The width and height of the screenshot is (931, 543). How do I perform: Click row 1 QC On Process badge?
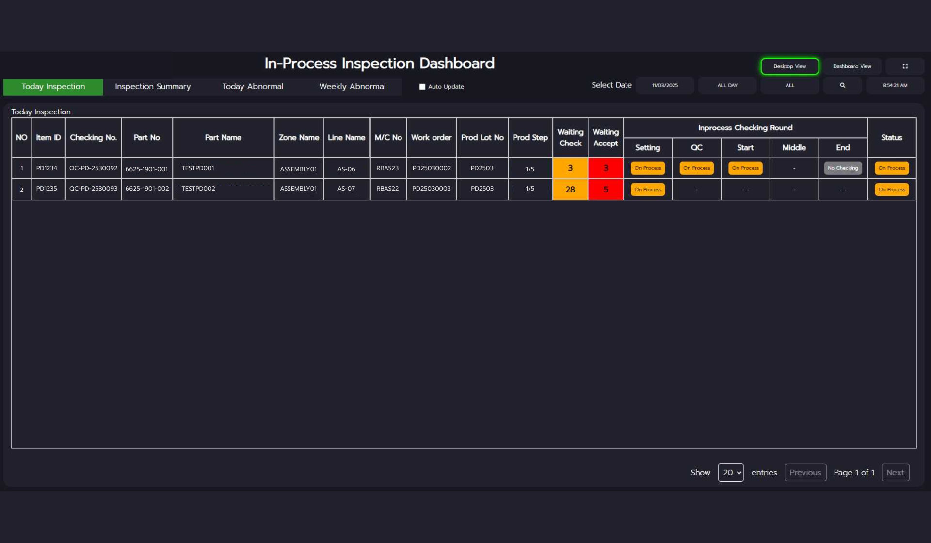pos(696,168)
